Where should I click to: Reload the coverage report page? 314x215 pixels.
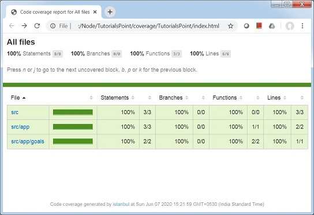pyautogui.click(x=37, y=26)
